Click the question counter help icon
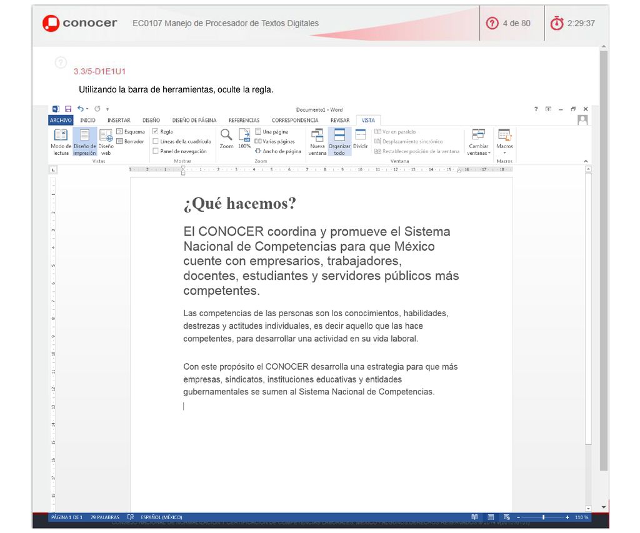Viewport: 640px width, 533px height. coord(492,23)
